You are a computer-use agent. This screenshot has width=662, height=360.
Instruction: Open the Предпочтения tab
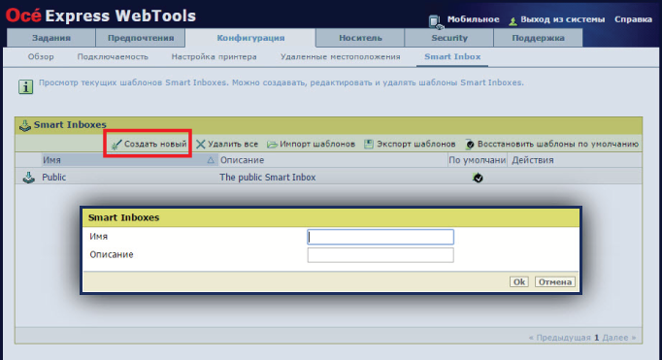point(141,38)
